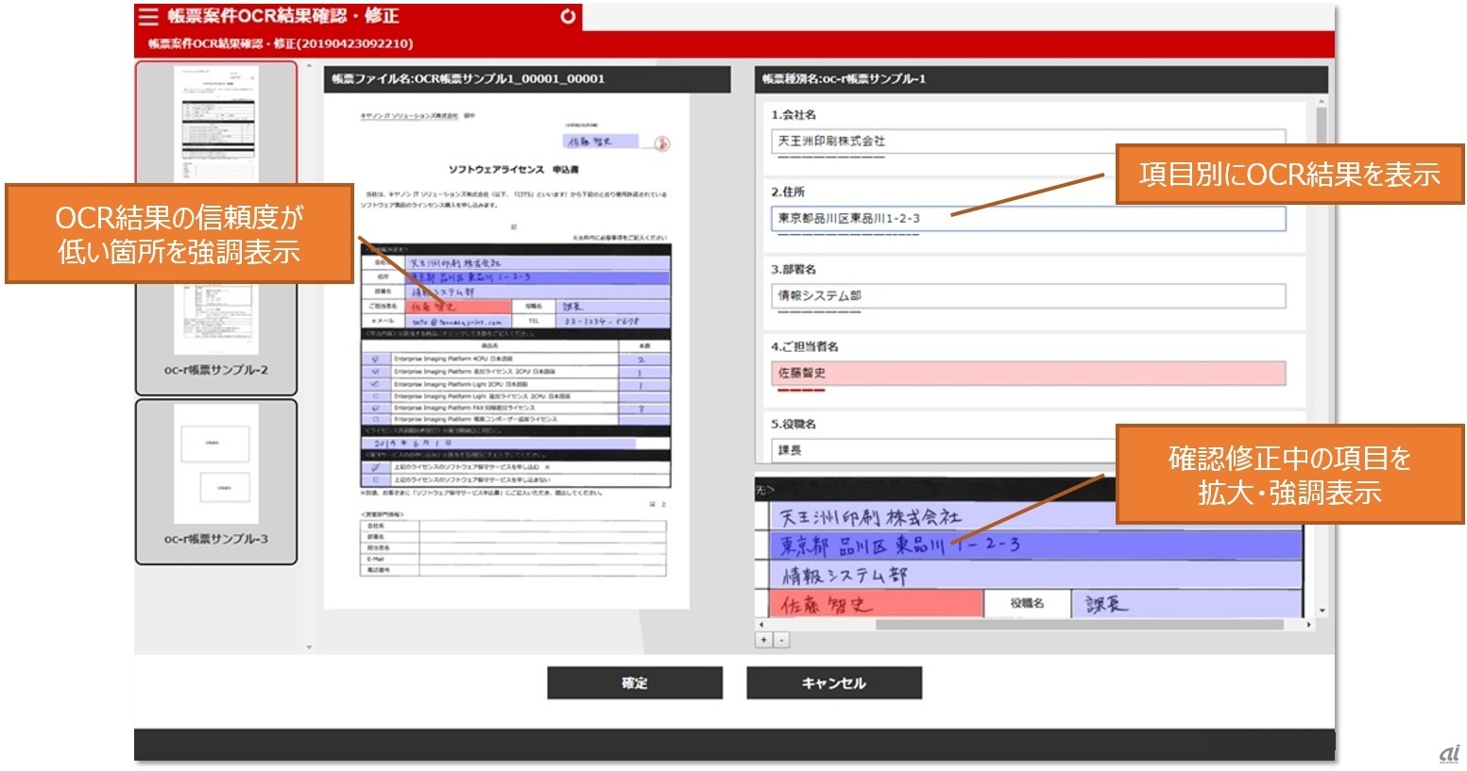
Task: Click the 2.住所 input field
Action: tap(1029, 219)
